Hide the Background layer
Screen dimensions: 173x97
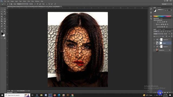154,50
